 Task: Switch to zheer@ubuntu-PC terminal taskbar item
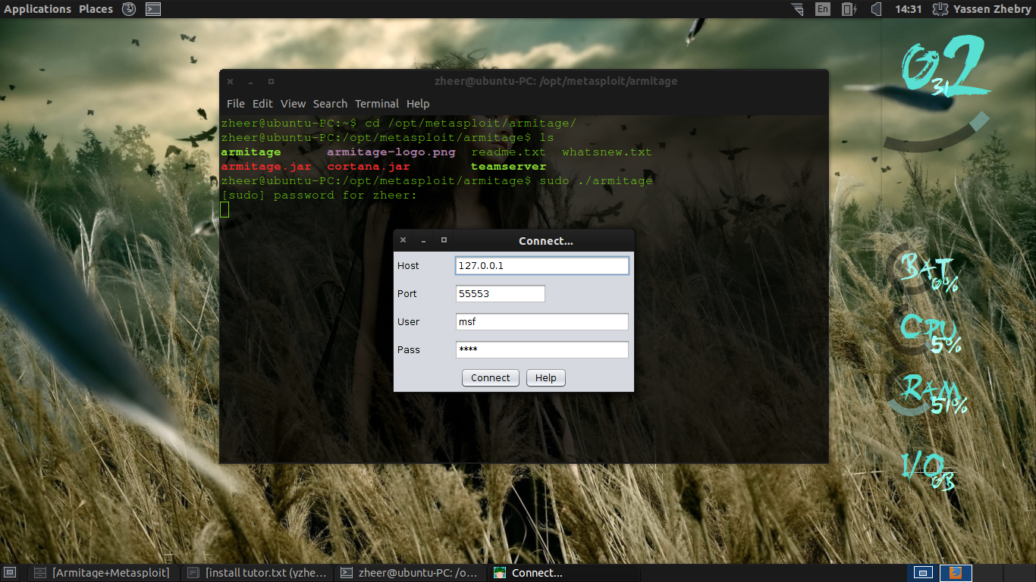(x=410, y=573)
